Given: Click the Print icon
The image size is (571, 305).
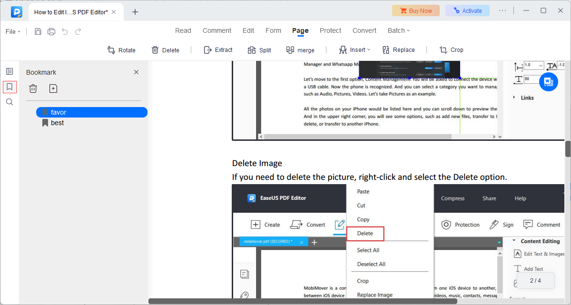Looking at the screenshot, I should tap(51, 31).
